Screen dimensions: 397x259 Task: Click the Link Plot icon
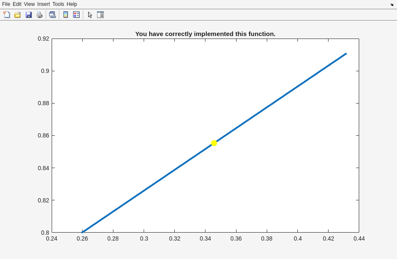point(53,15)
